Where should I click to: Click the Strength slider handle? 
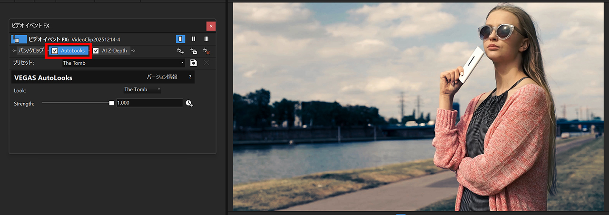(x=112, y=103)
